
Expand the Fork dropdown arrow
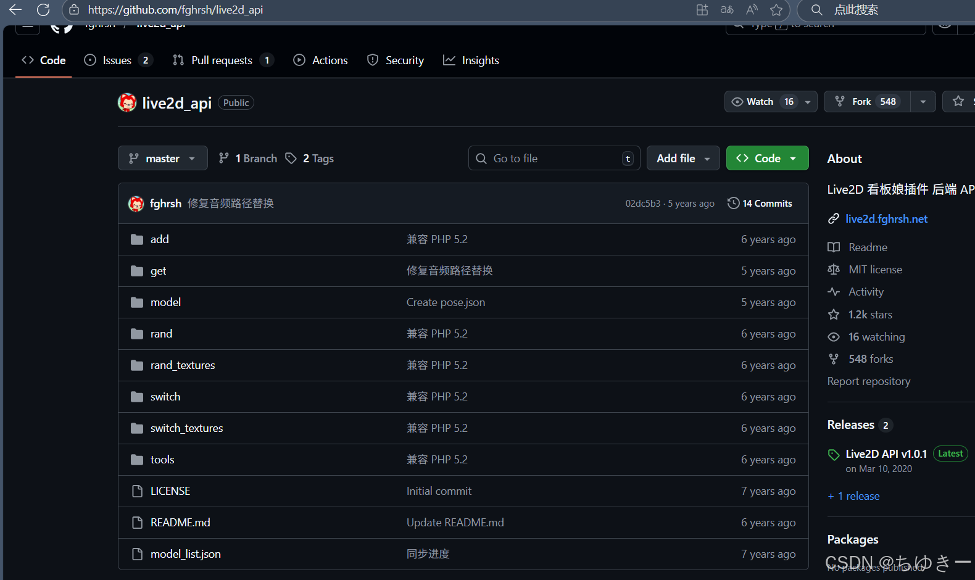[923, 102]
